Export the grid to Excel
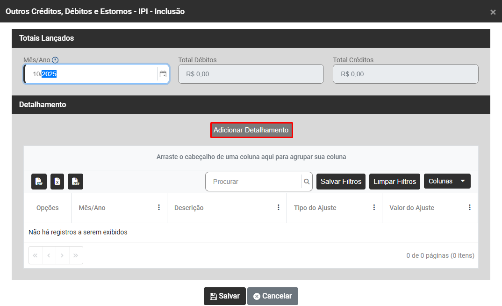Viewport: 502px width, 306px height. tap(57, 182)
